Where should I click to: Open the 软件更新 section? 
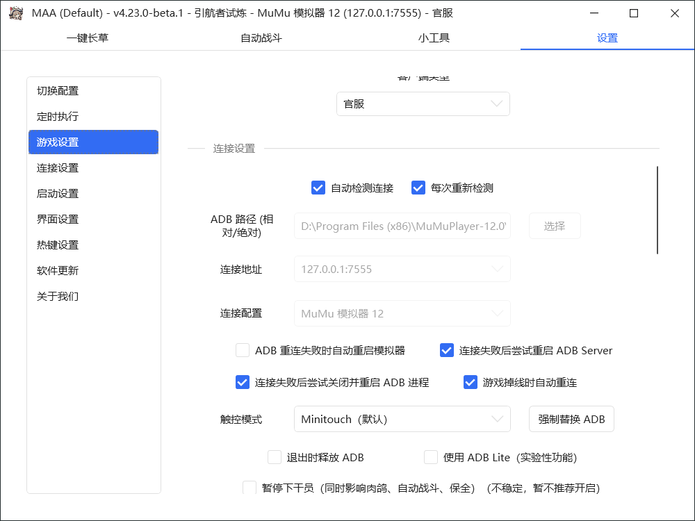tap(58, 270)
